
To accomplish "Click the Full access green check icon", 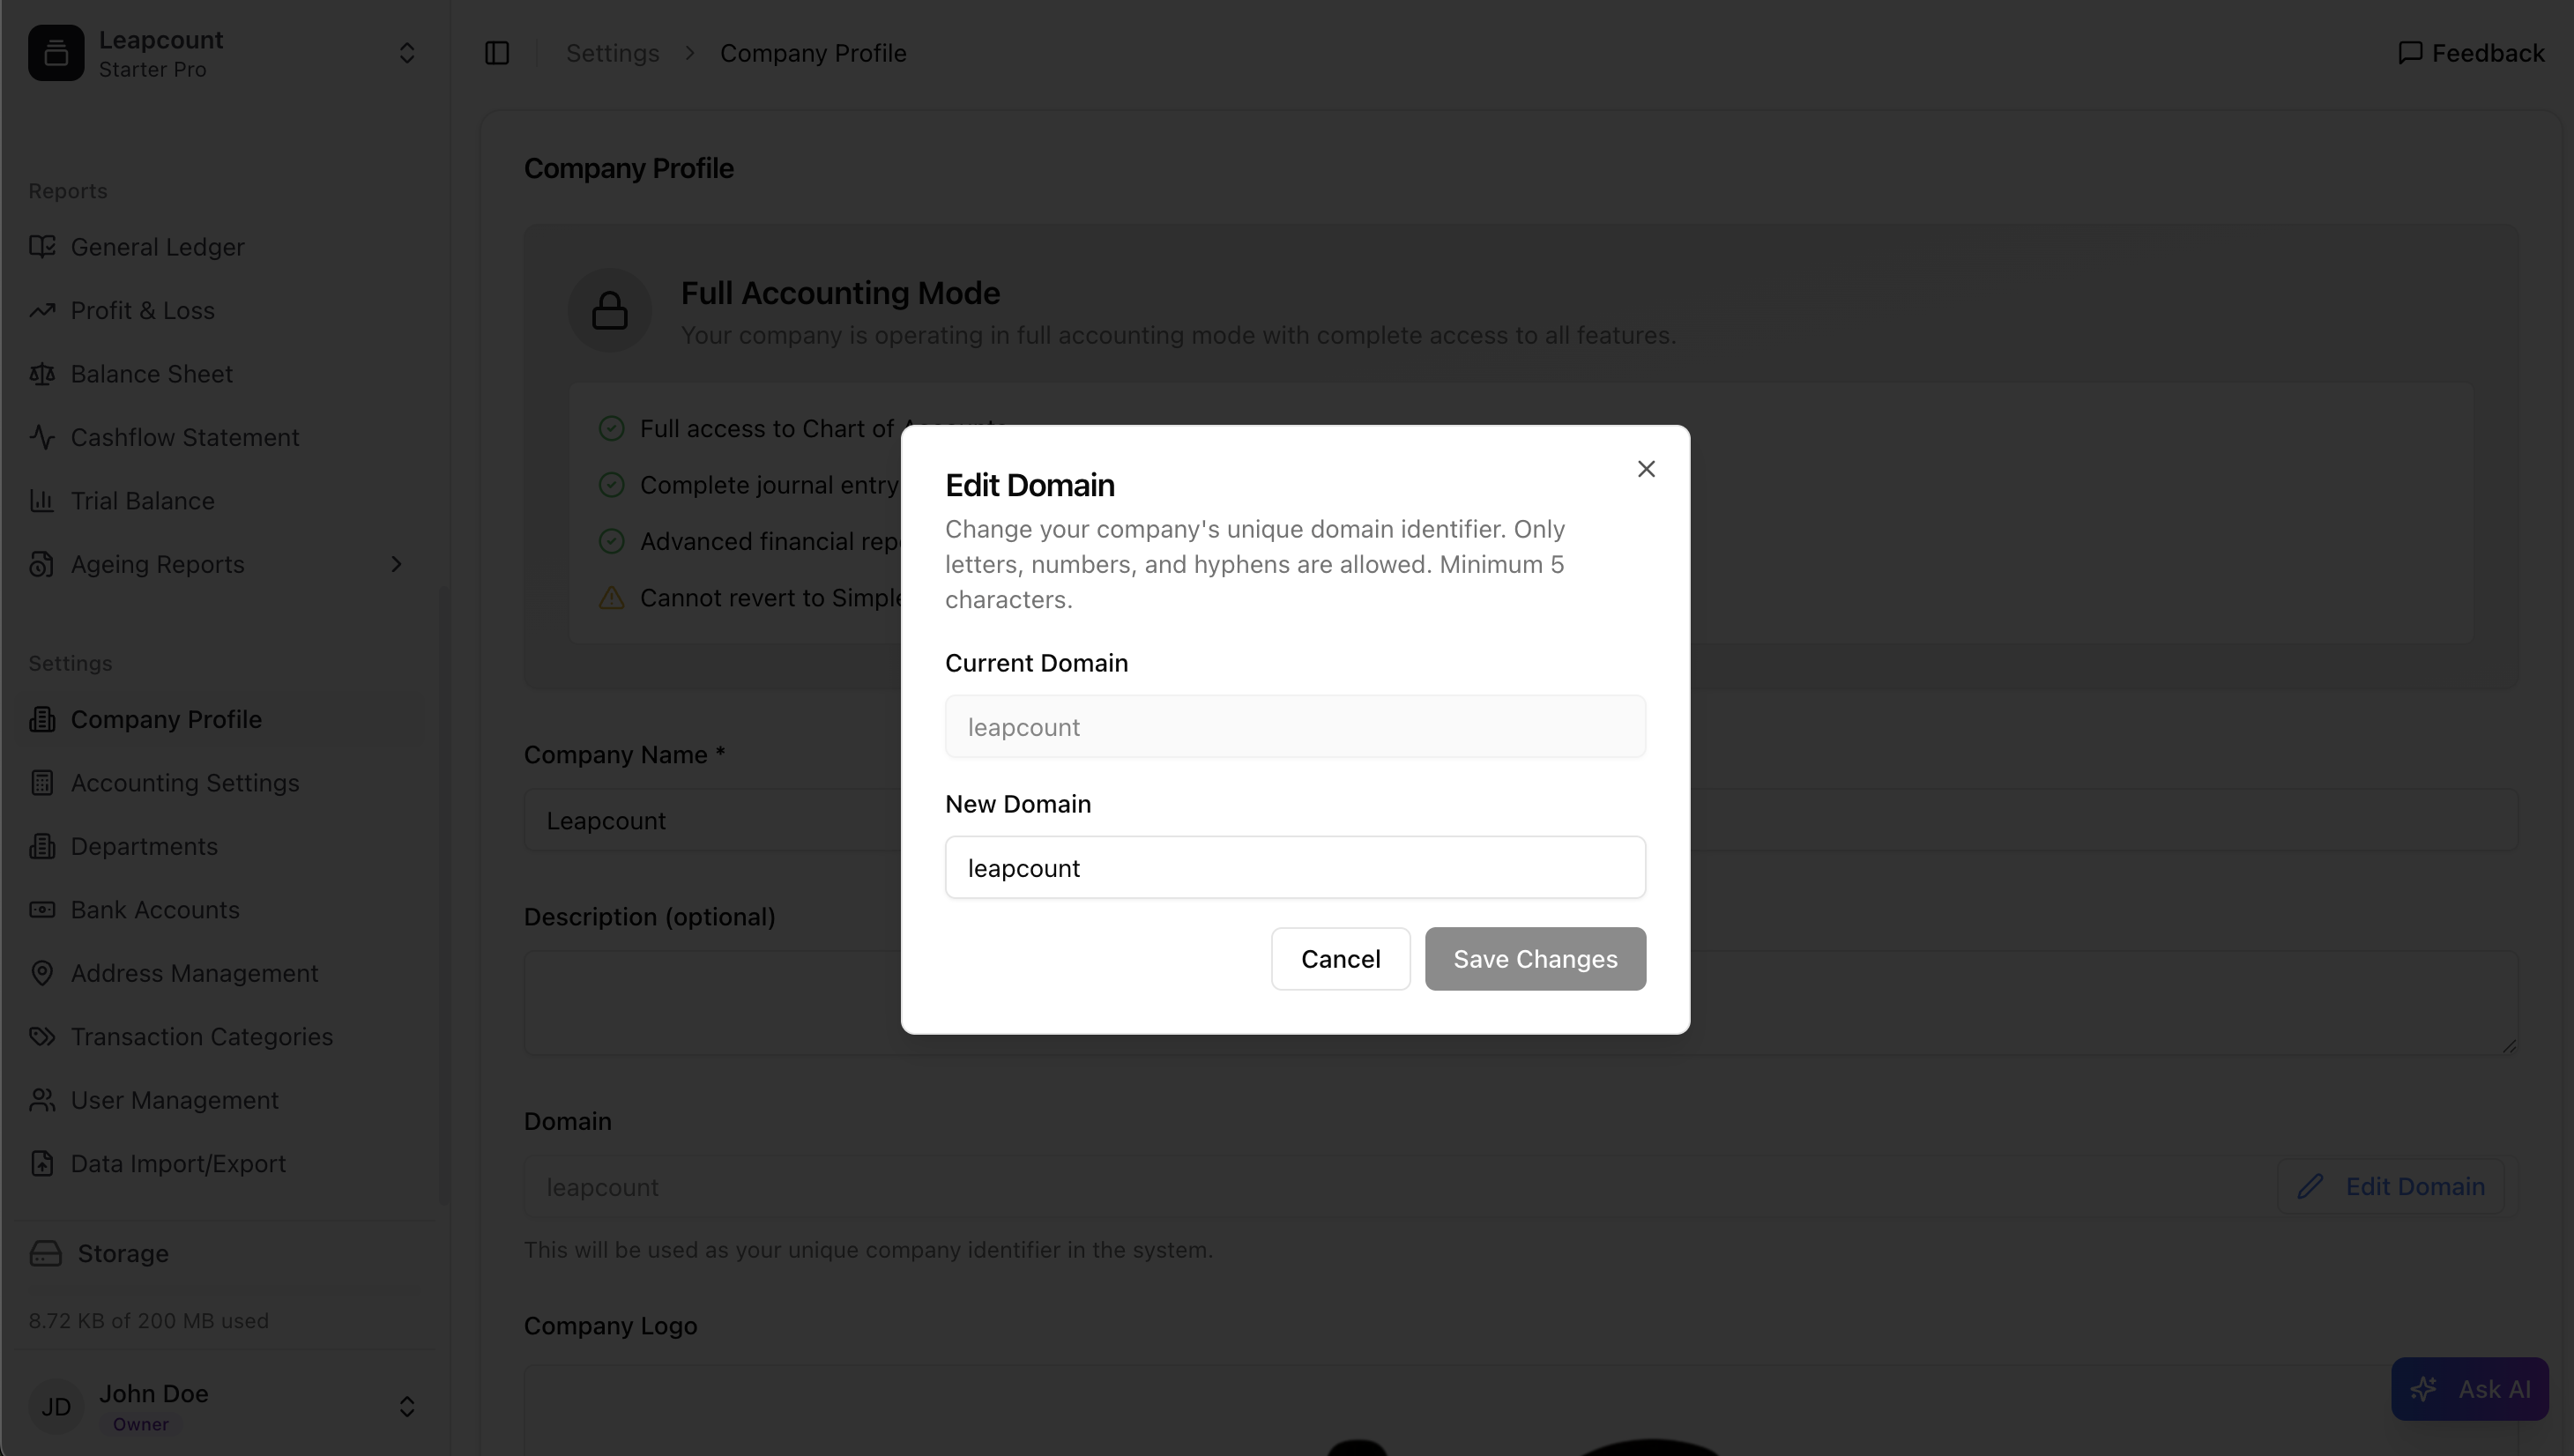I will [x=611, y=429].
